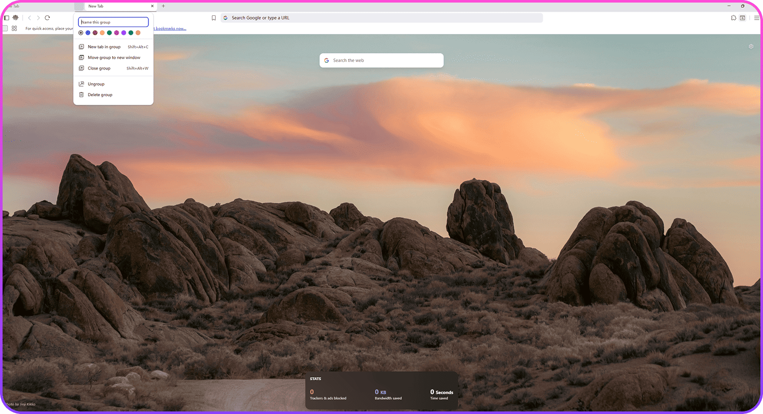
Task: Click Delete group option
Action: (100, 95)
